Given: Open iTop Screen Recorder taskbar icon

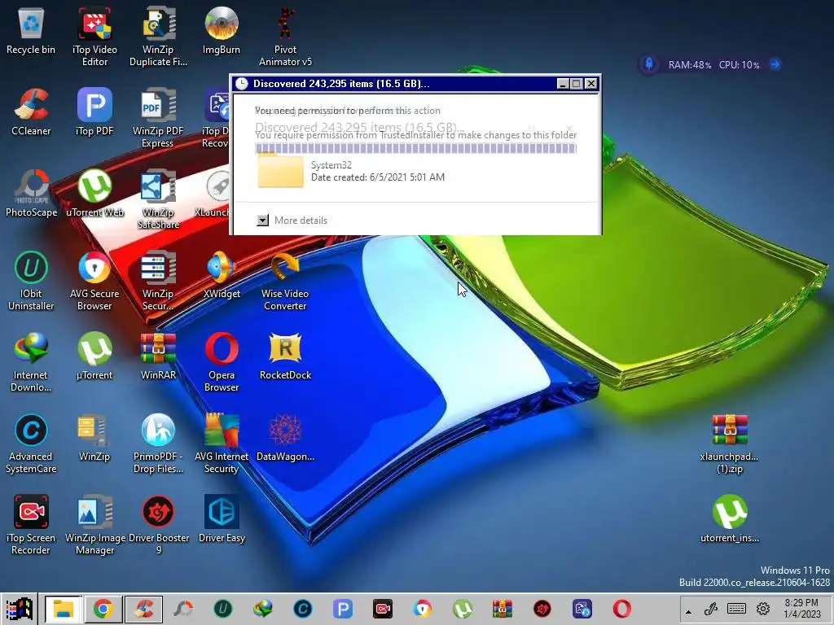Looking at the screenshot, I should point(383,609).
